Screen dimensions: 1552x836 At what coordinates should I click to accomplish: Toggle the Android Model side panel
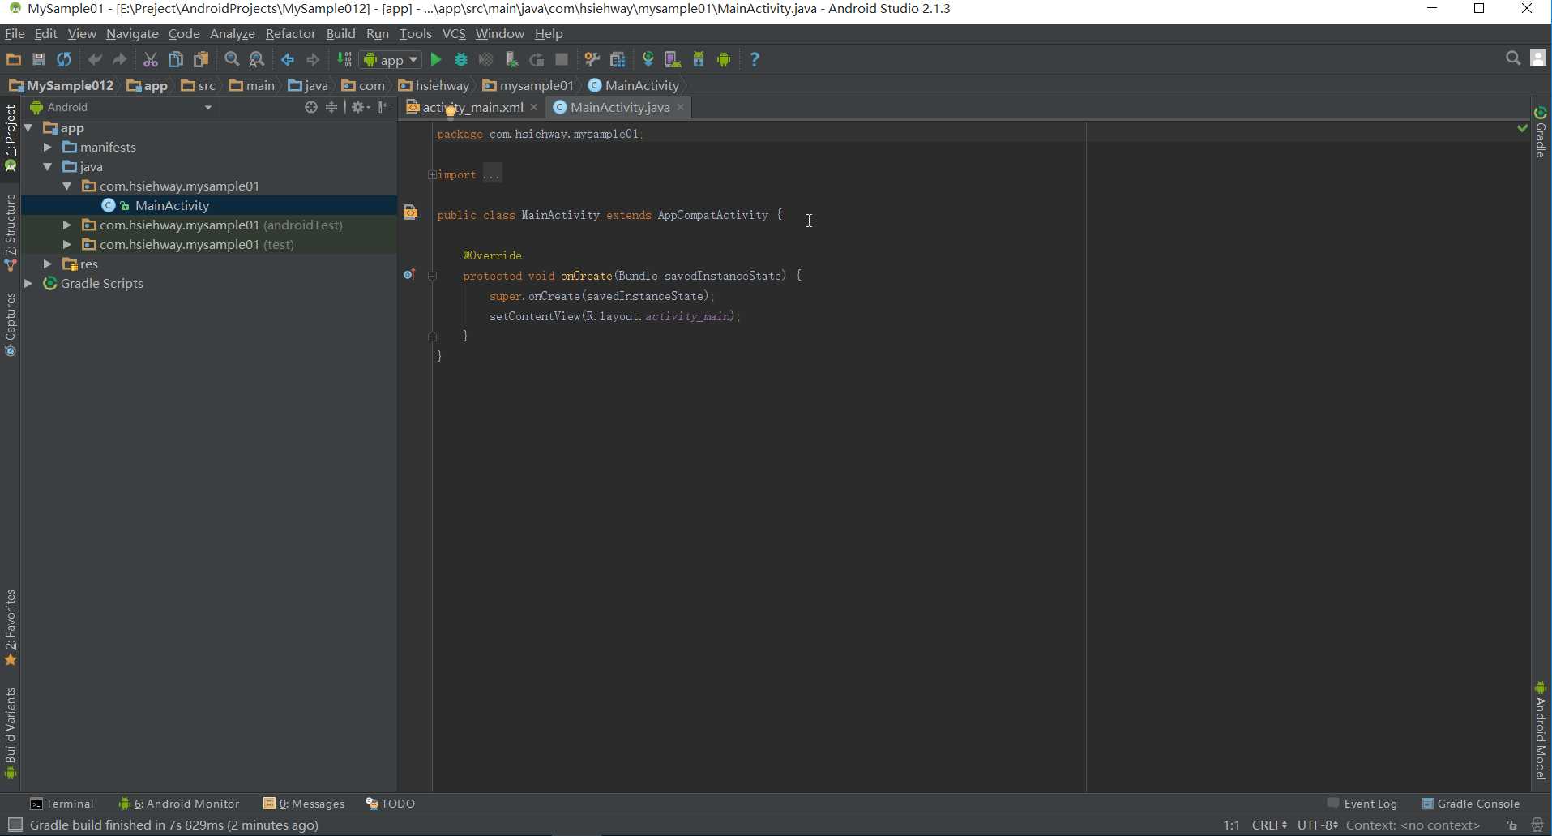coord(1541,731)
